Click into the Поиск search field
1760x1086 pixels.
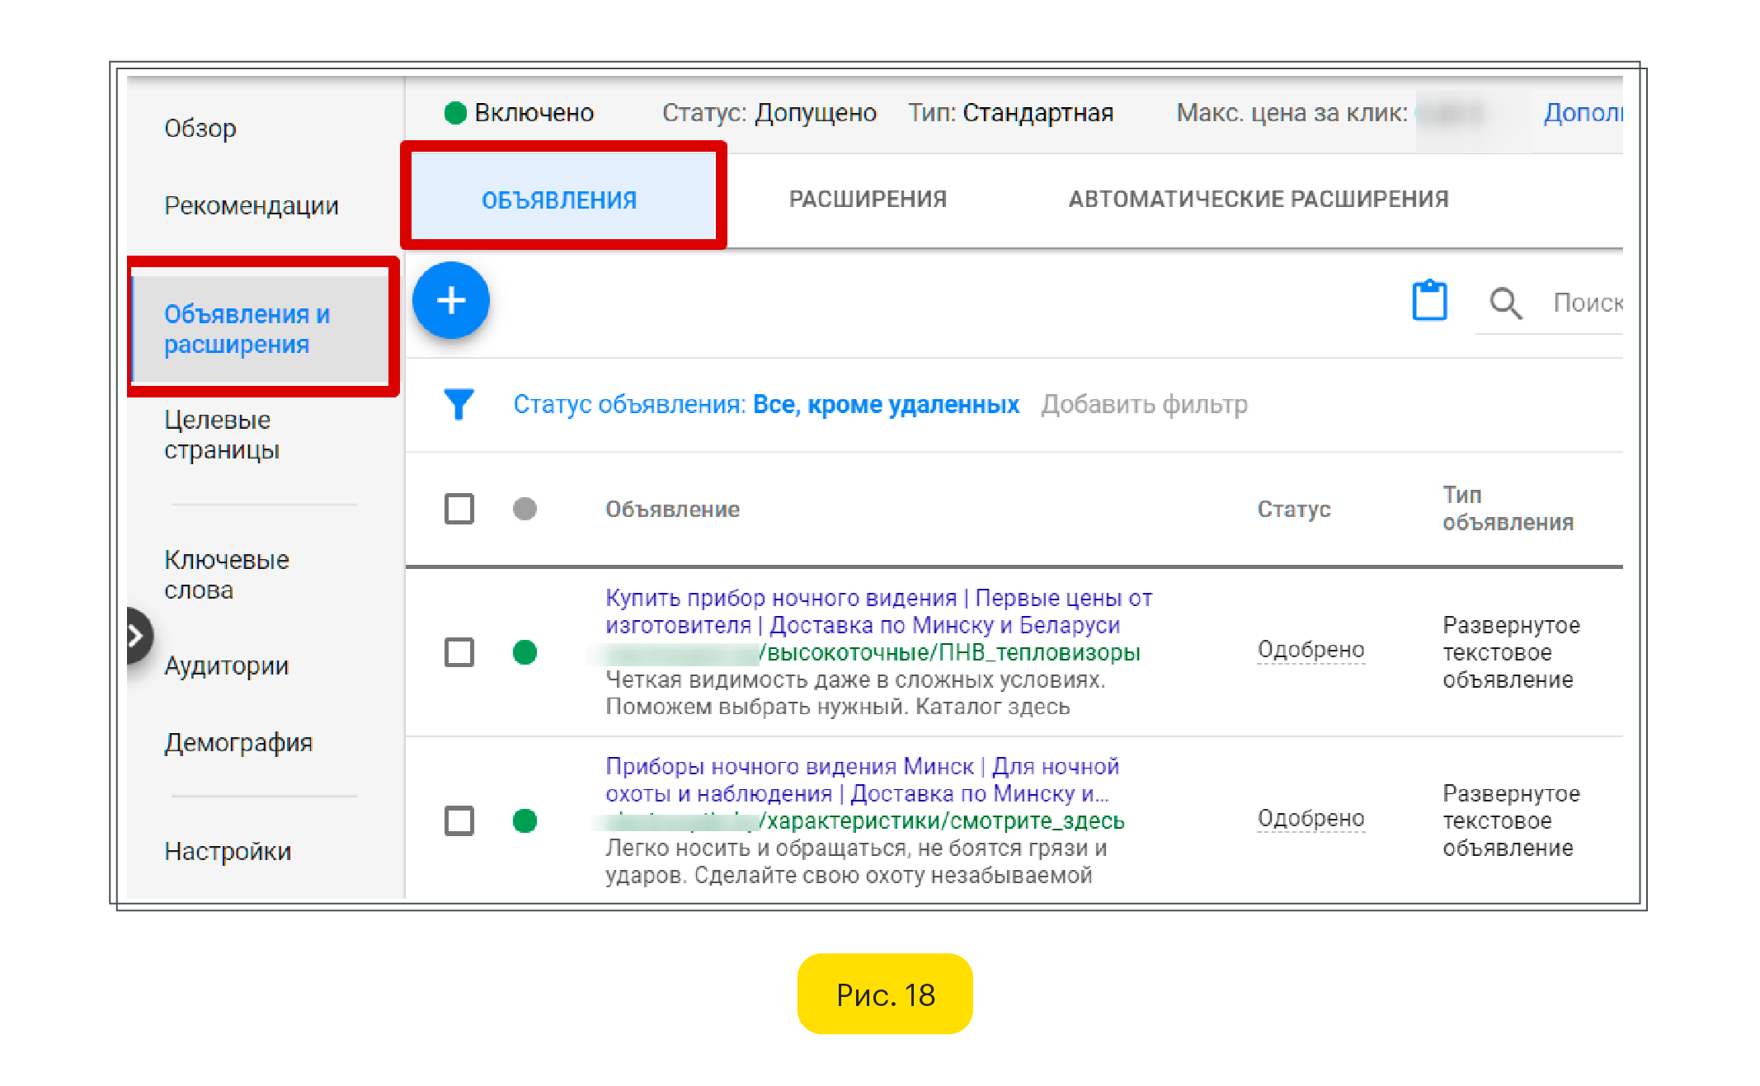coord(1587,303)
